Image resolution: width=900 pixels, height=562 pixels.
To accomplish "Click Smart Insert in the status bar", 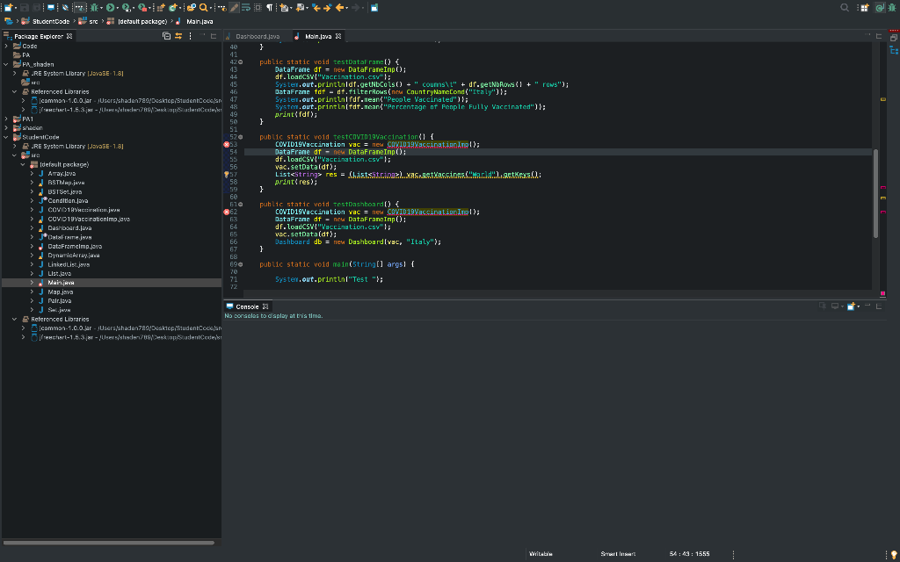I will 616,553.
